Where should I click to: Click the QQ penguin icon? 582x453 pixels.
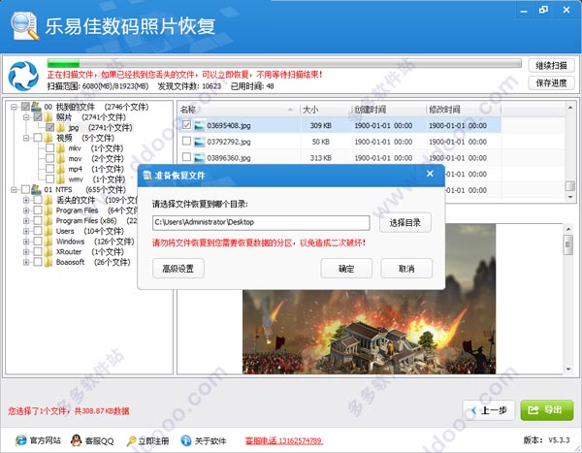click(x=76, y=440)
